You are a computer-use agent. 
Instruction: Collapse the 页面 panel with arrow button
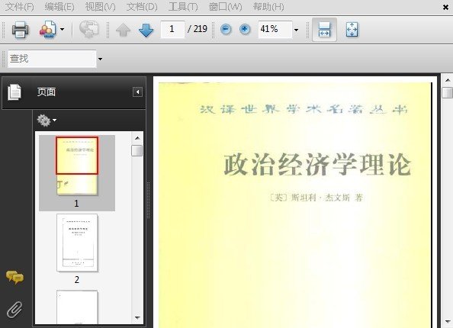click(x=137, y=92)
